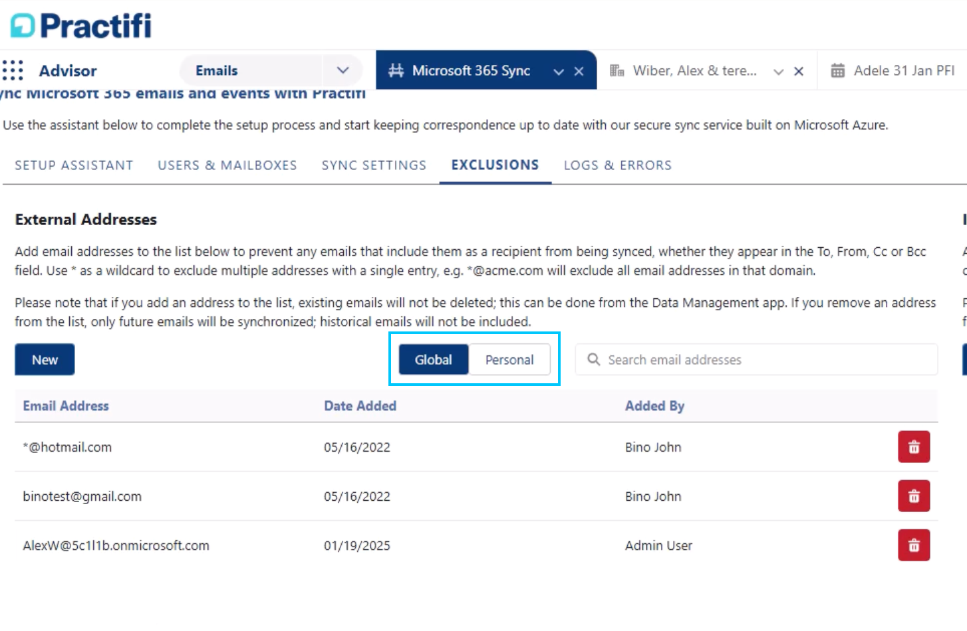This screenshot has height=631, width=967.
Task: Switch exclusions list to Global
Action: tap(433, 359)
